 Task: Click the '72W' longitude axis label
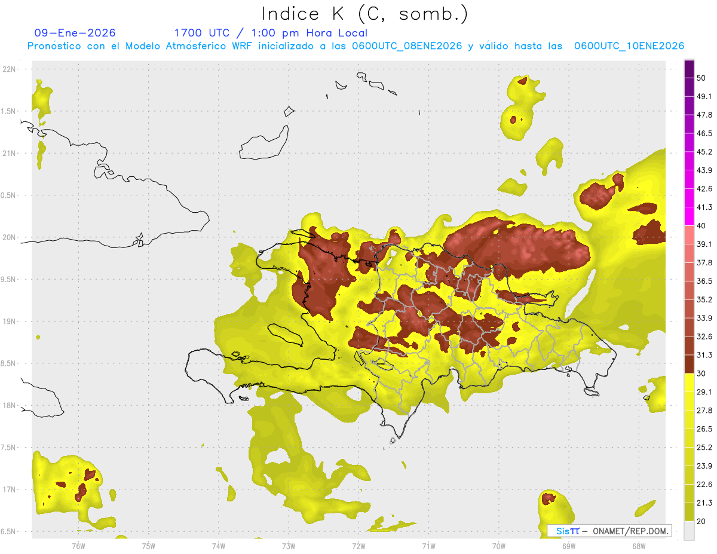coord(358,547)
